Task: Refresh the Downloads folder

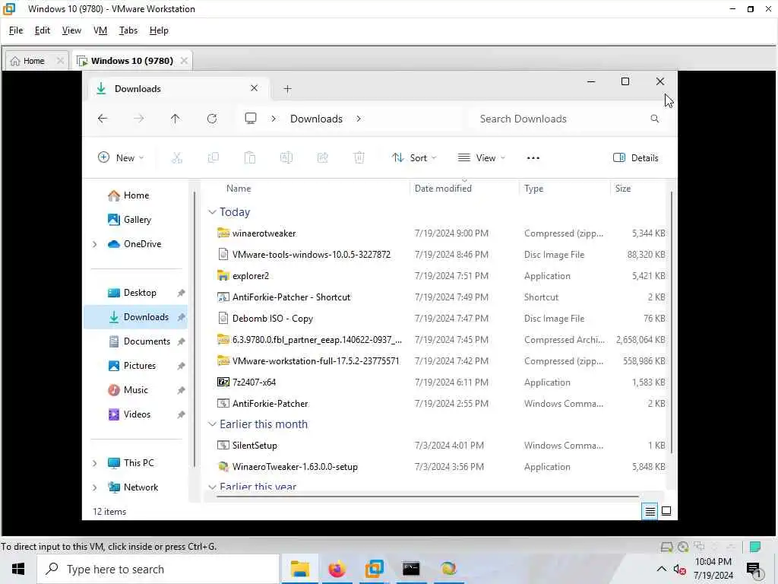Action: pos(212,119)
